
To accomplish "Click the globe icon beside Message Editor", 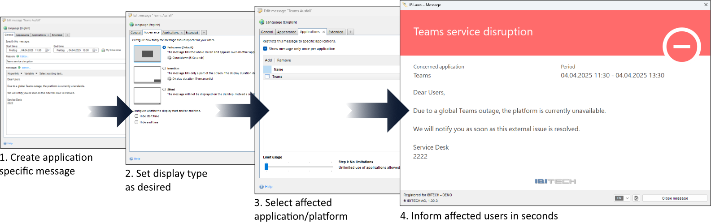I will pos(19,68).
